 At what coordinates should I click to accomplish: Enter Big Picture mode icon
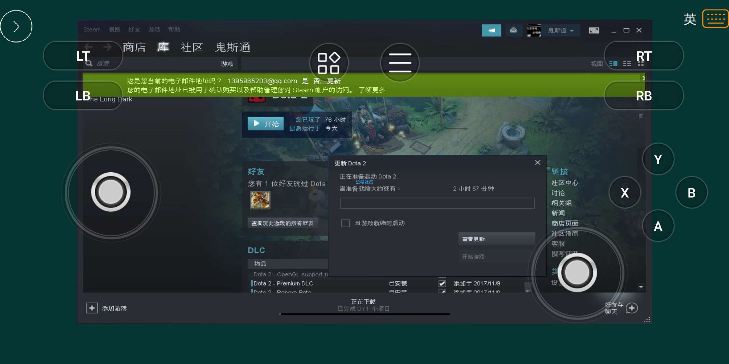coord(594,30)
